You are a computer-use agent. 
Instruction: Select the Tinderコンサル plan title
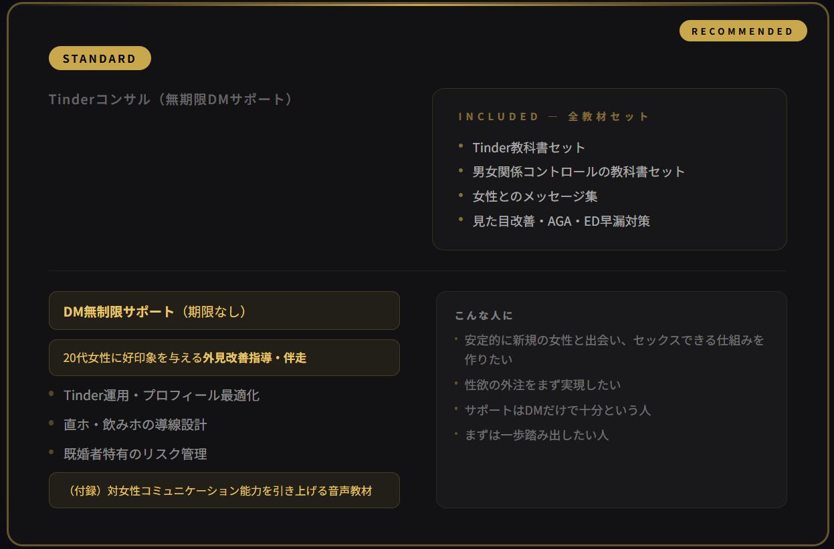pos(171,100)
